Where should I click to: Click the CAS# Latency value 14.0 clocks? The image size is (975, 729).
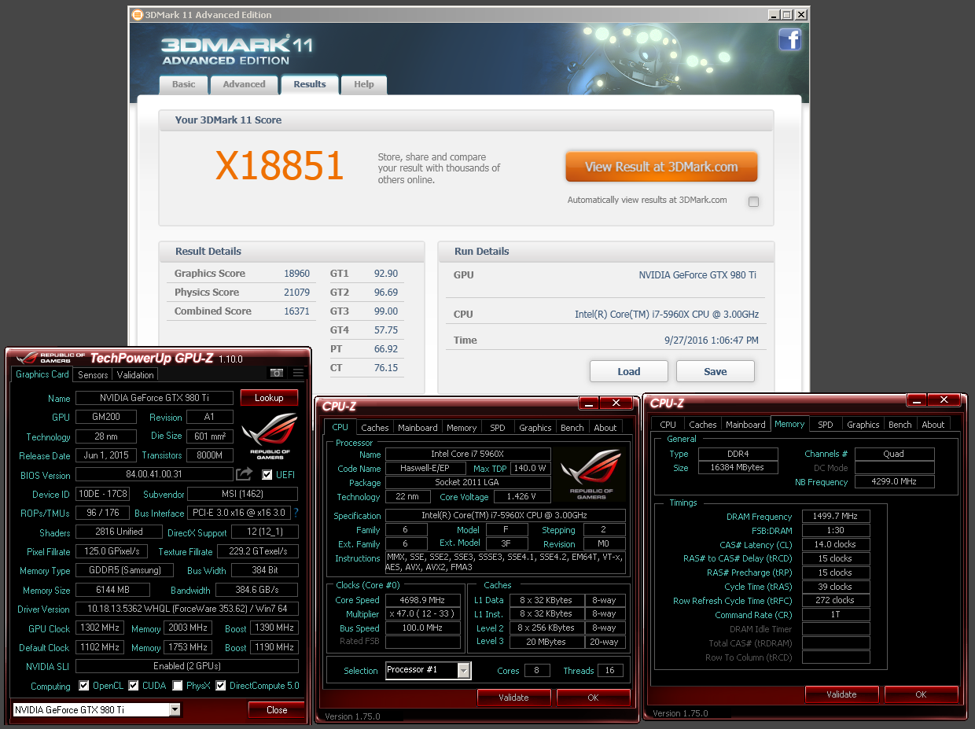(836, 544)
